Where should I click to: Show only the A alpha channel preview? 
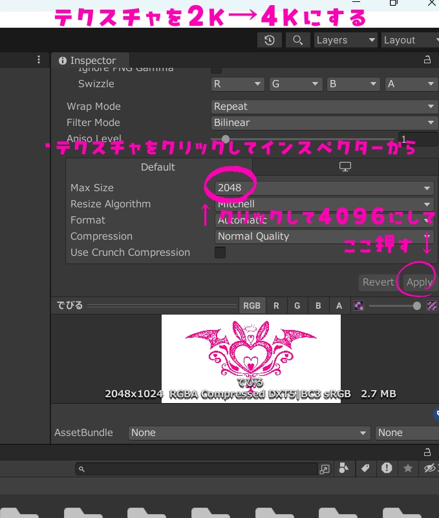pos(339,306)
